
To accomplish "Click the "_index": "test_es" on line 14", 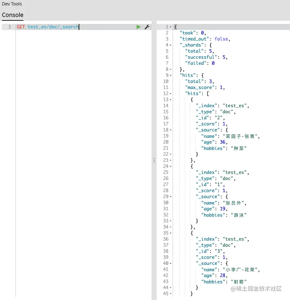I will pyautogui.click(x=222, y=106).
